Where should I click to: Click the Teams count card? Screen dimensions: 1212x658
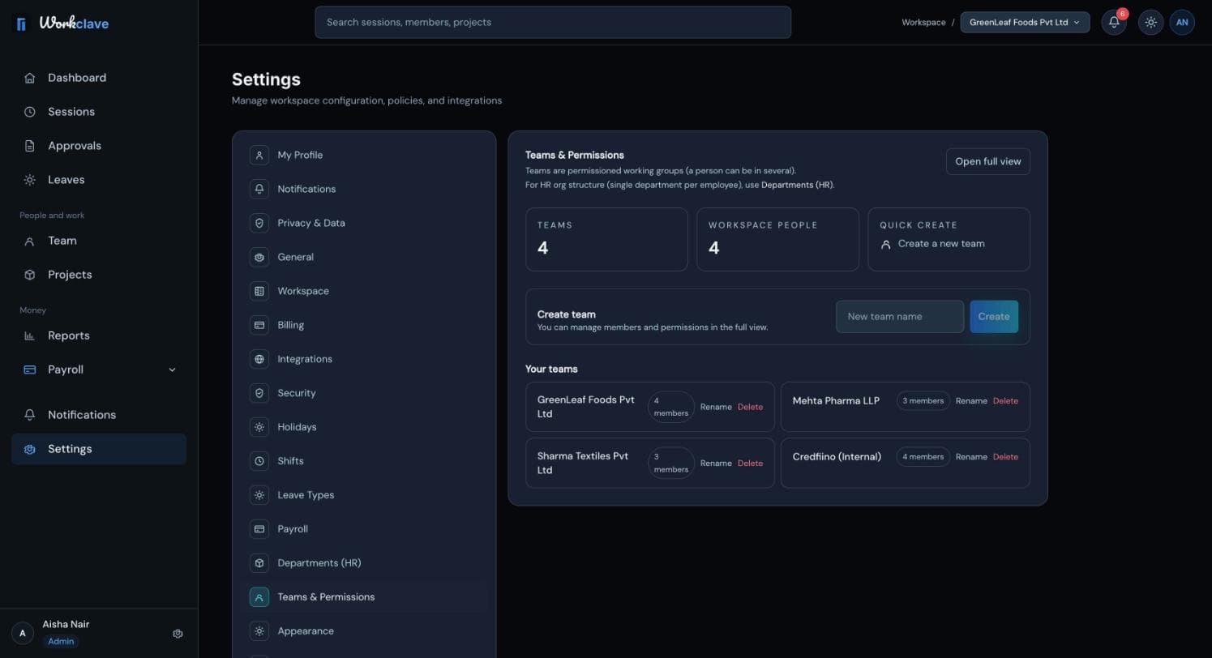606,239
